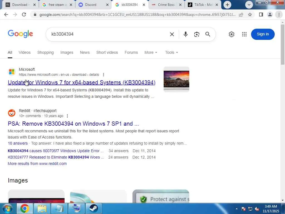285x214 pixels.
Task: Share this page via the share icon
Action: tap(241, 14)
